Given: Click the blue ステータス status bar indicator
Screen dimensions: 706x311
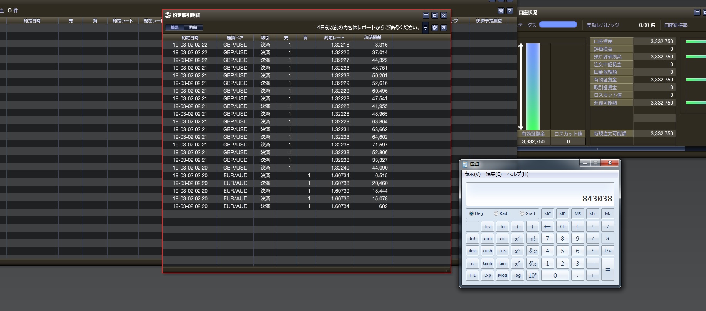Looking at the screenshot, I should tap(558, 25).
